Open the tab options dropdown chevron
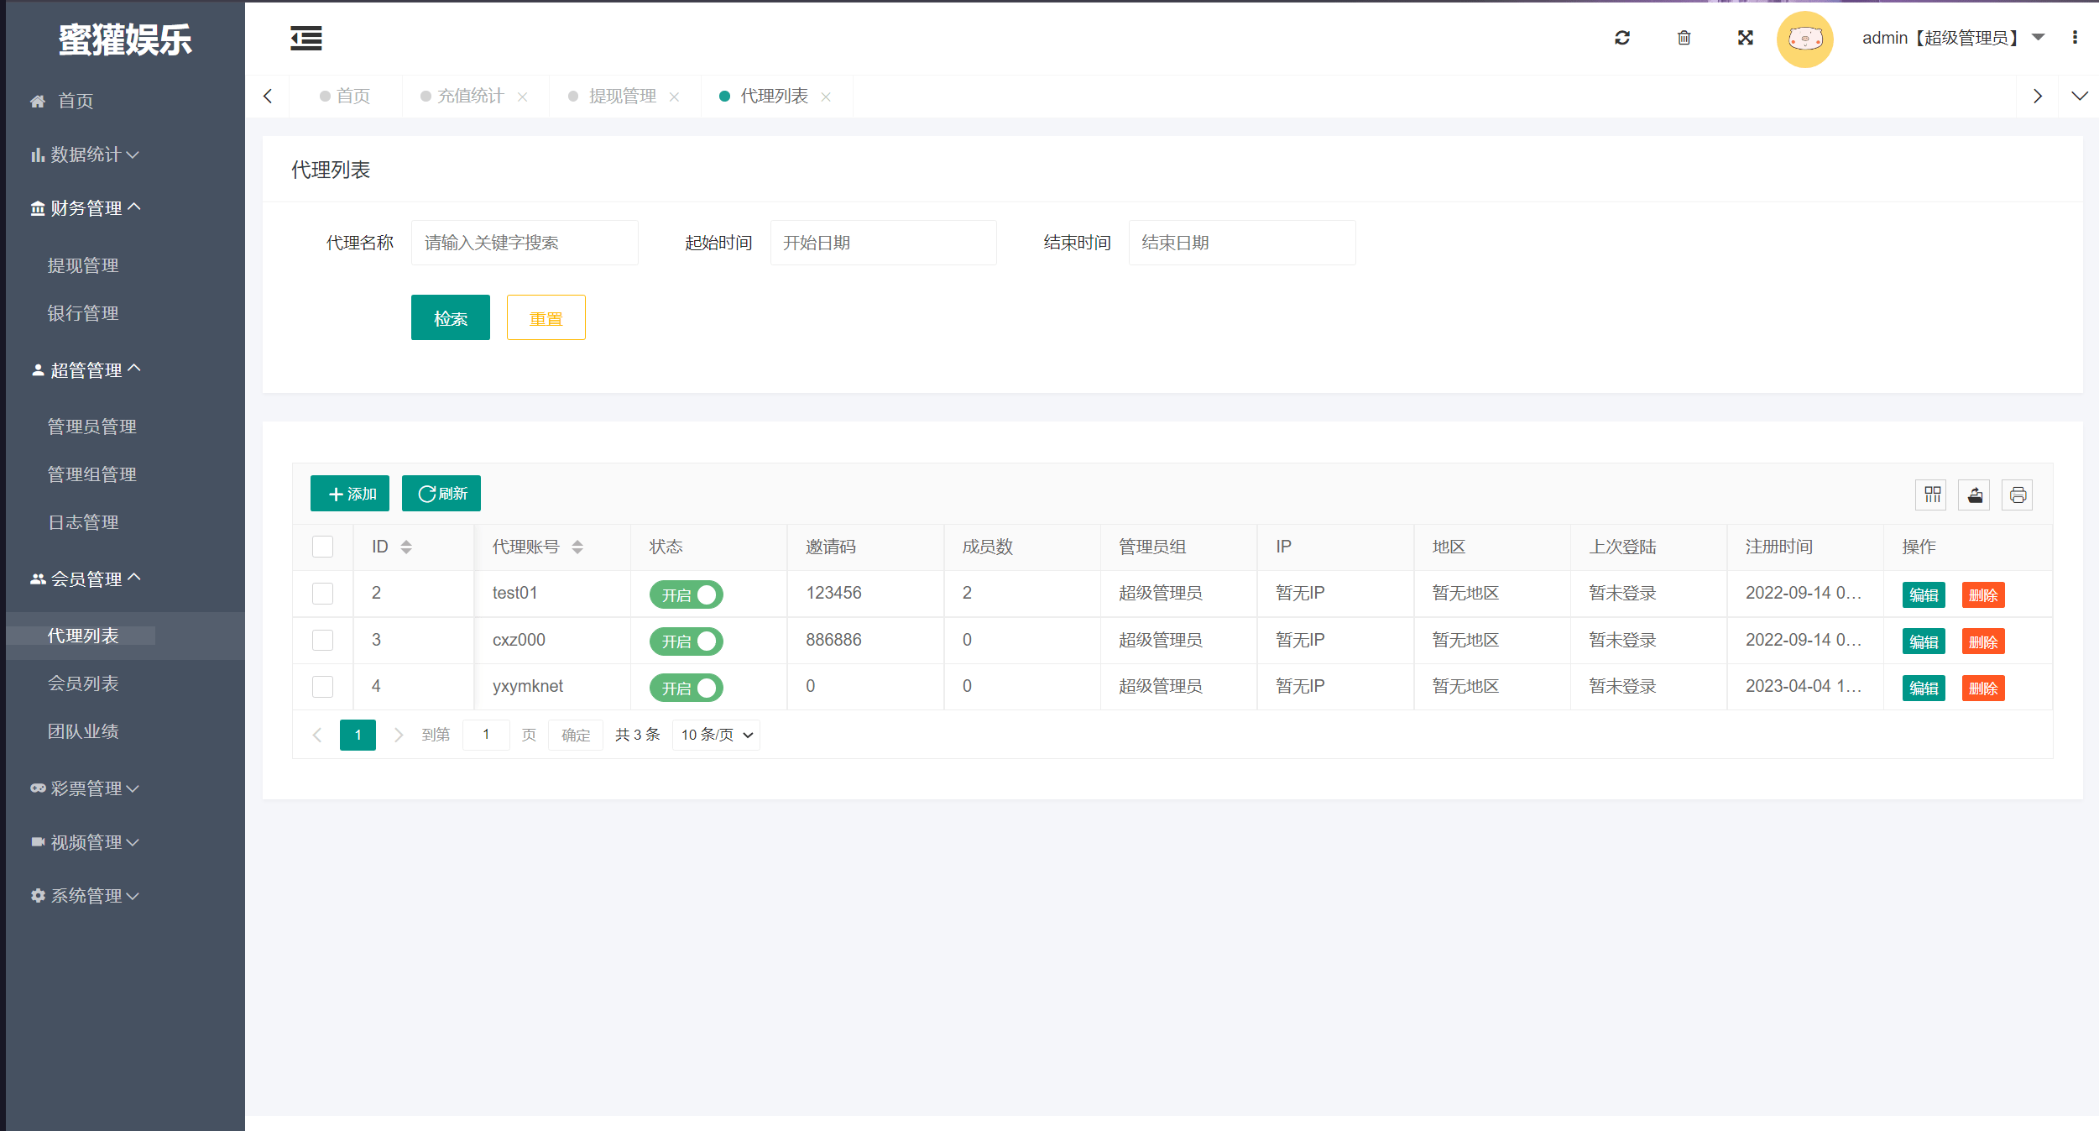The image size is (2099, 1131). tap(2080, 96)
